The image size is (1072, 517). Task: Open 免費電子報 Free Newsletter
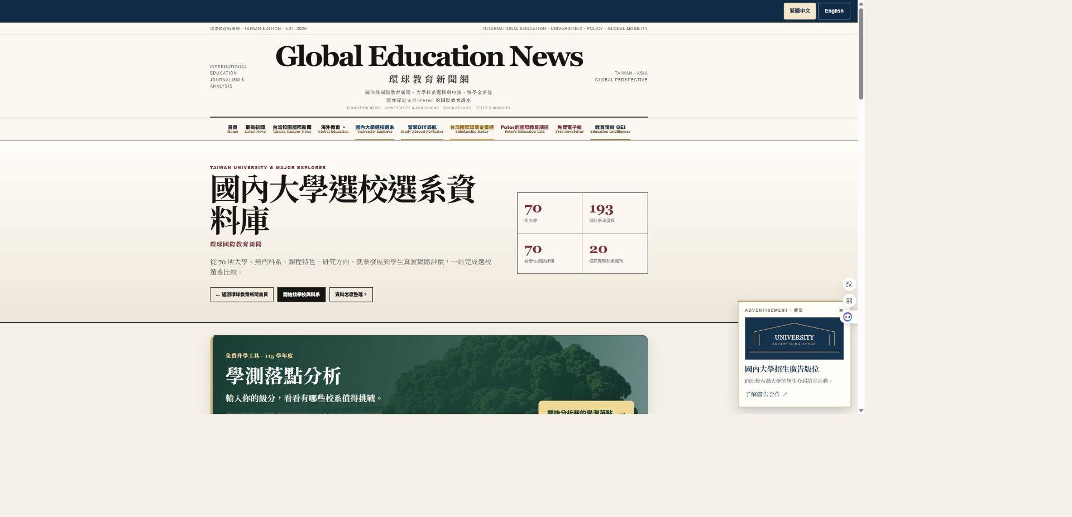569,129
